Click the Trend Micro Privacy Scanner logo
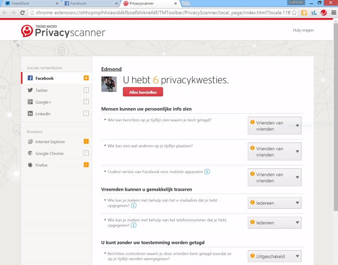This screenshot has width=338, height=265. [x=63, y=31]
